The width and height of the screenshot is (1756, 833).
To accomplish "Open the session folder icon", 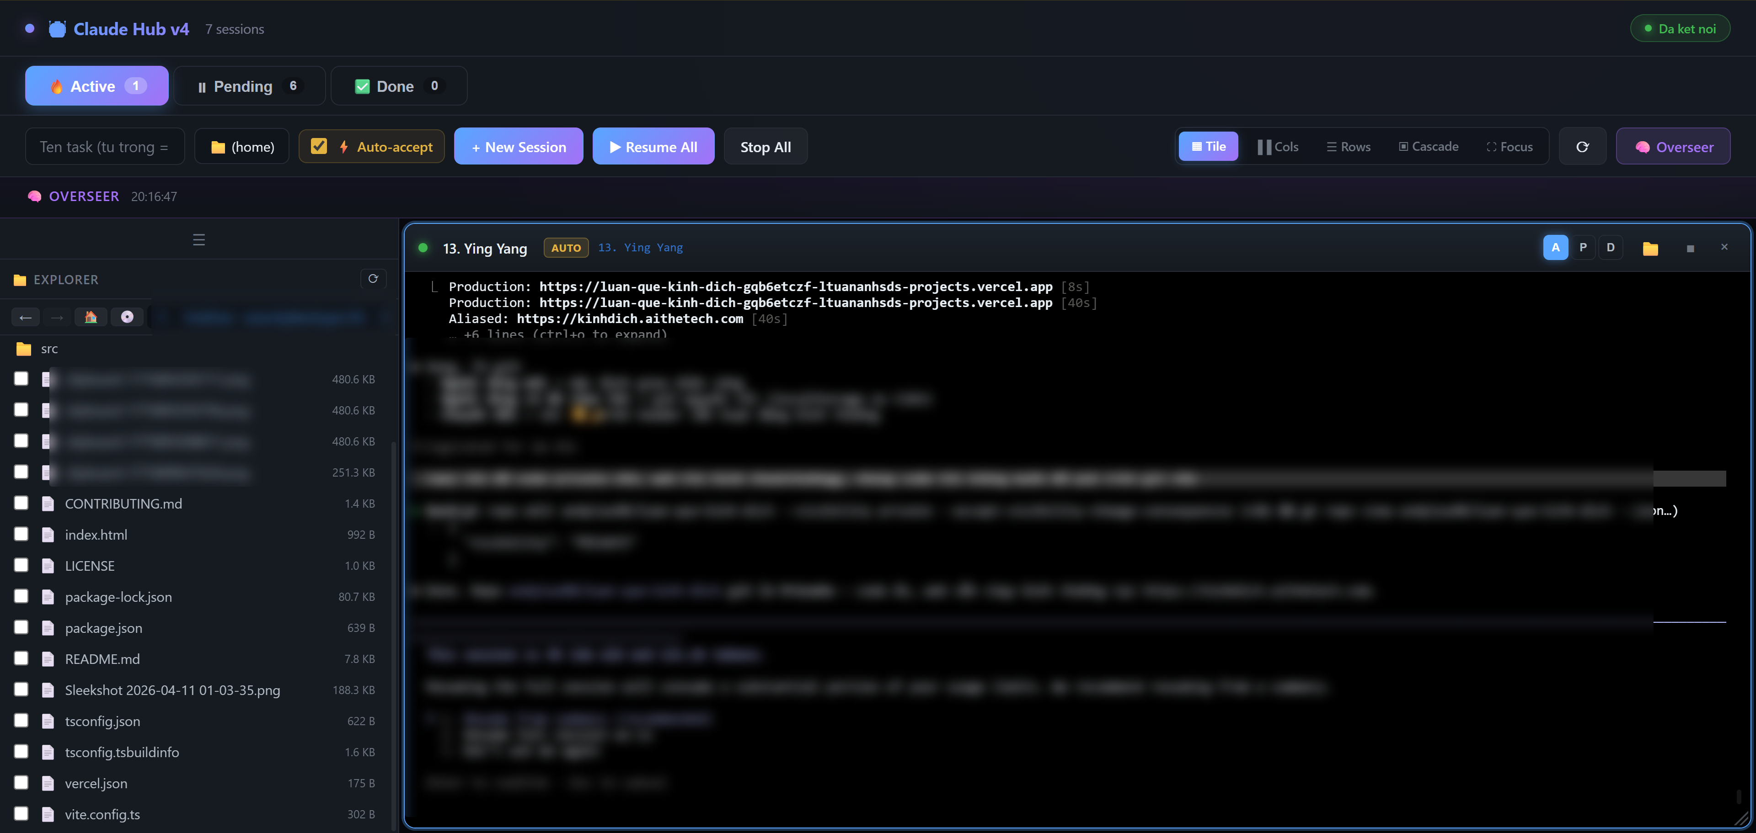I will (1649, 248).
